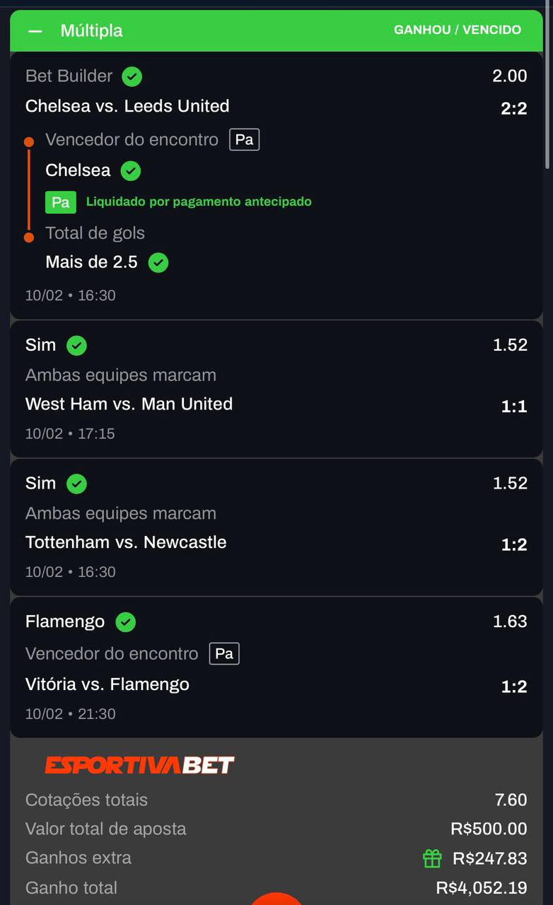Image resolution: width=553 pixels, height=905 pixels.
Task: Click the checkmark next to Chelsea selection
Action: [132, 170]
